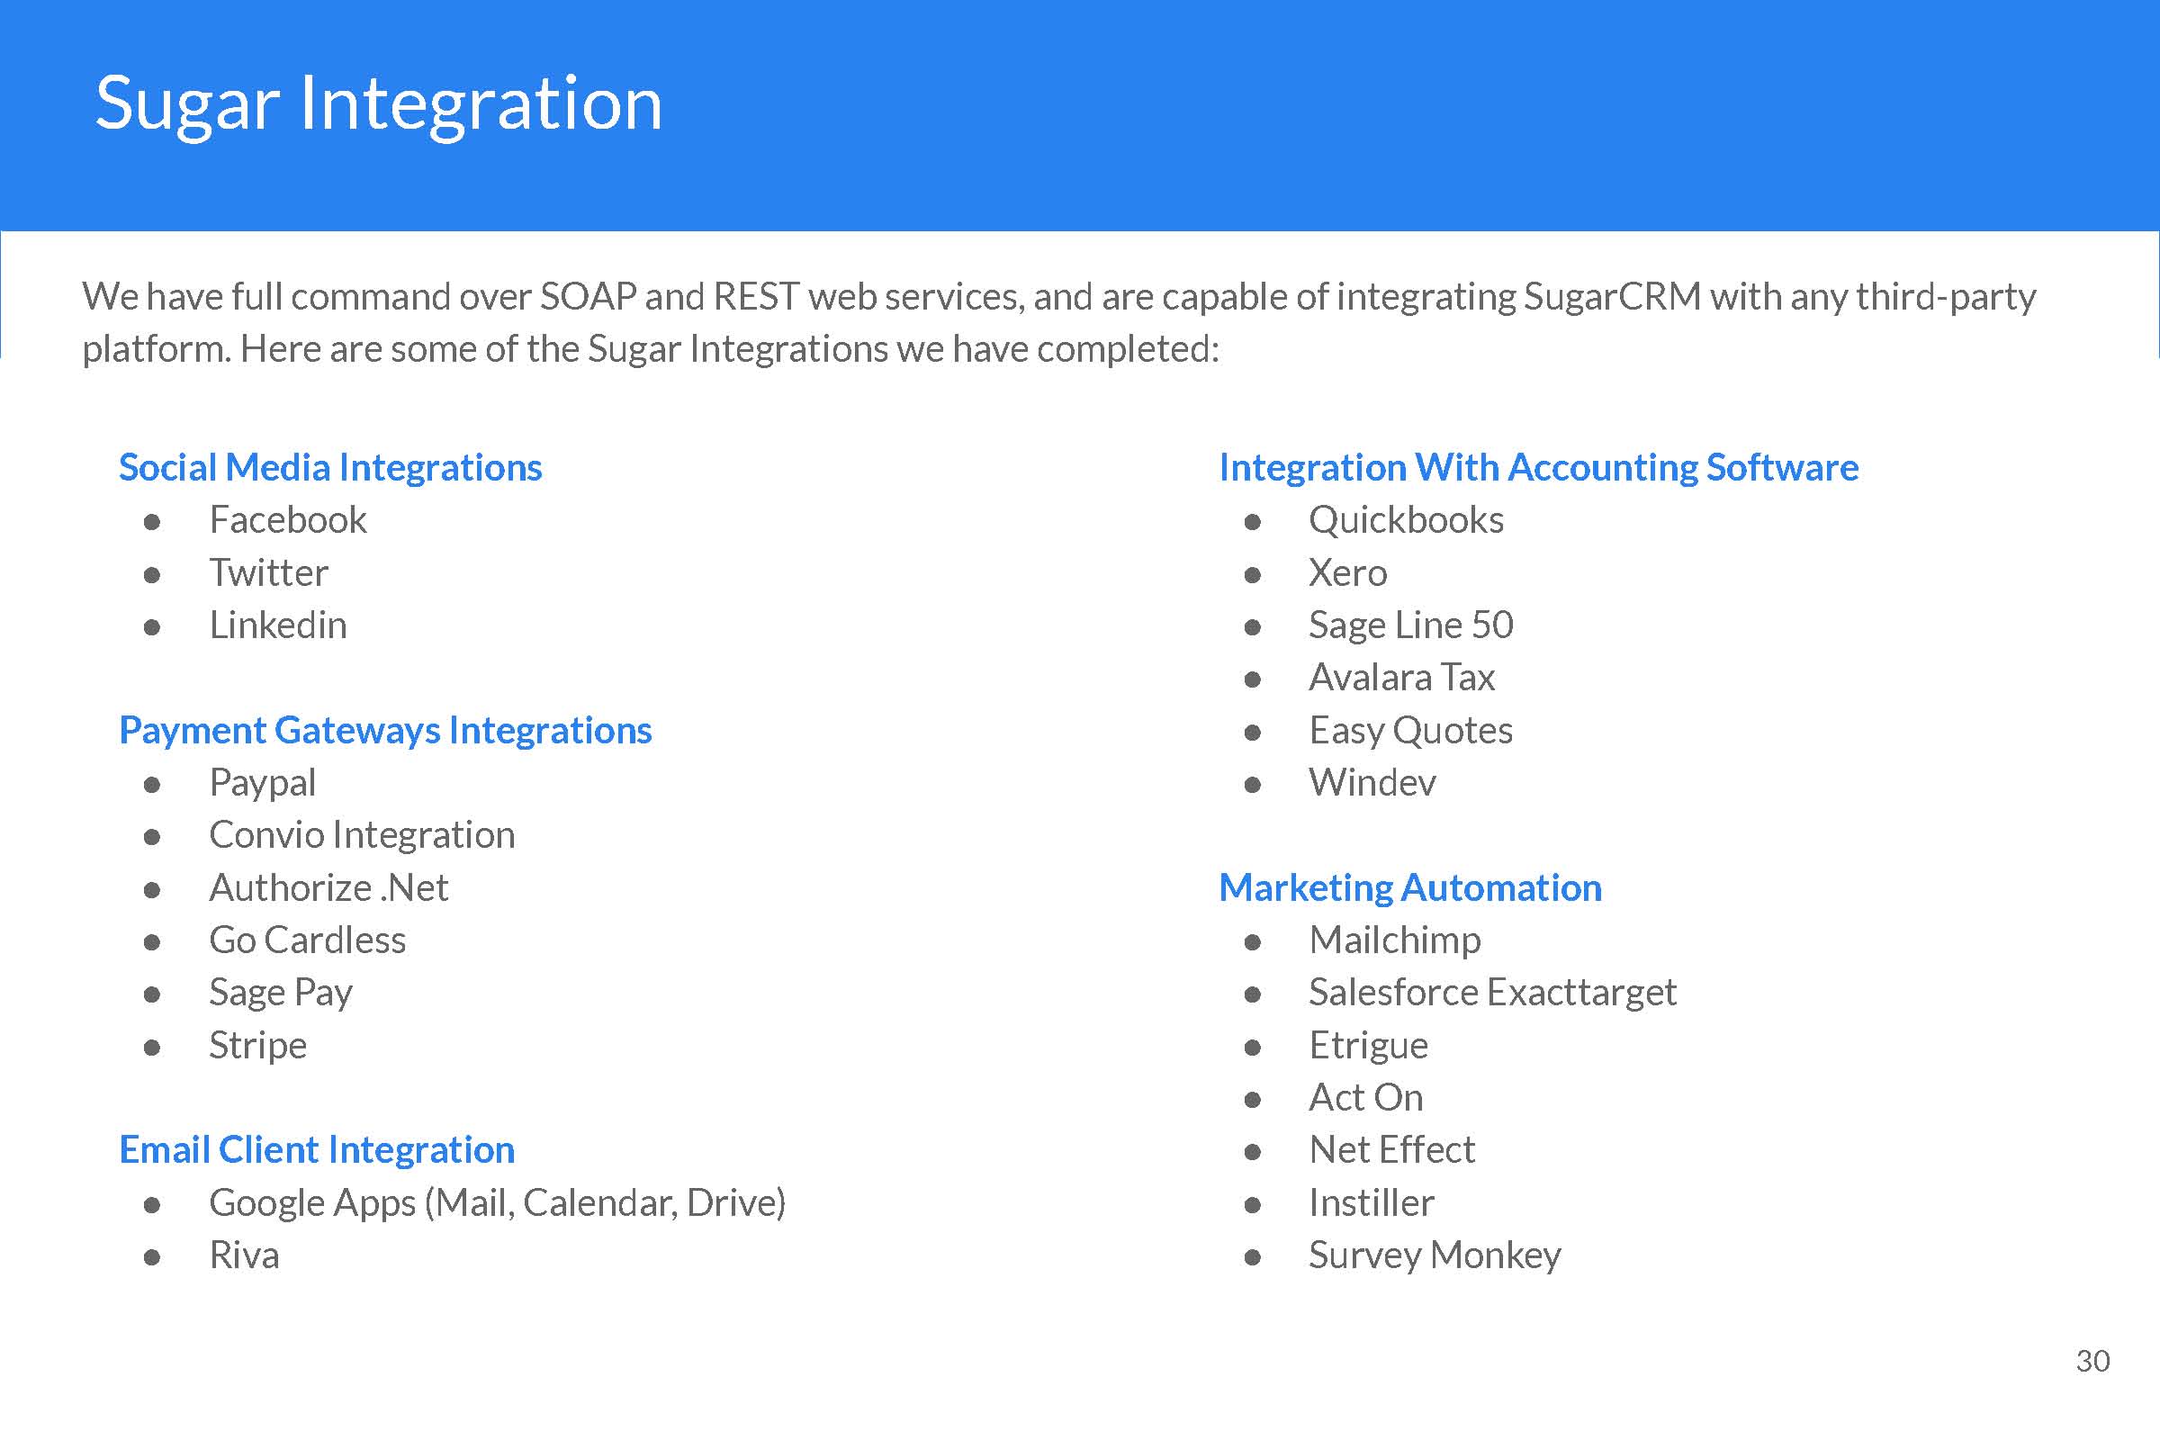Select the 'Avalara Tax' list item
This screenshot has width=2160, height=1440.
[x=1401, y=677]
